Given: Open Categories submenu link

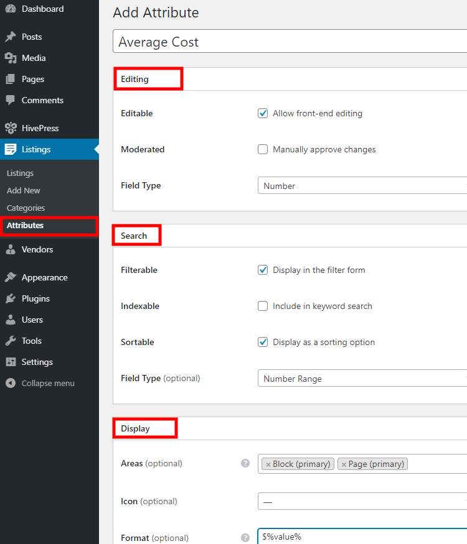Looking at the screenshot, I should click(26, 208).
